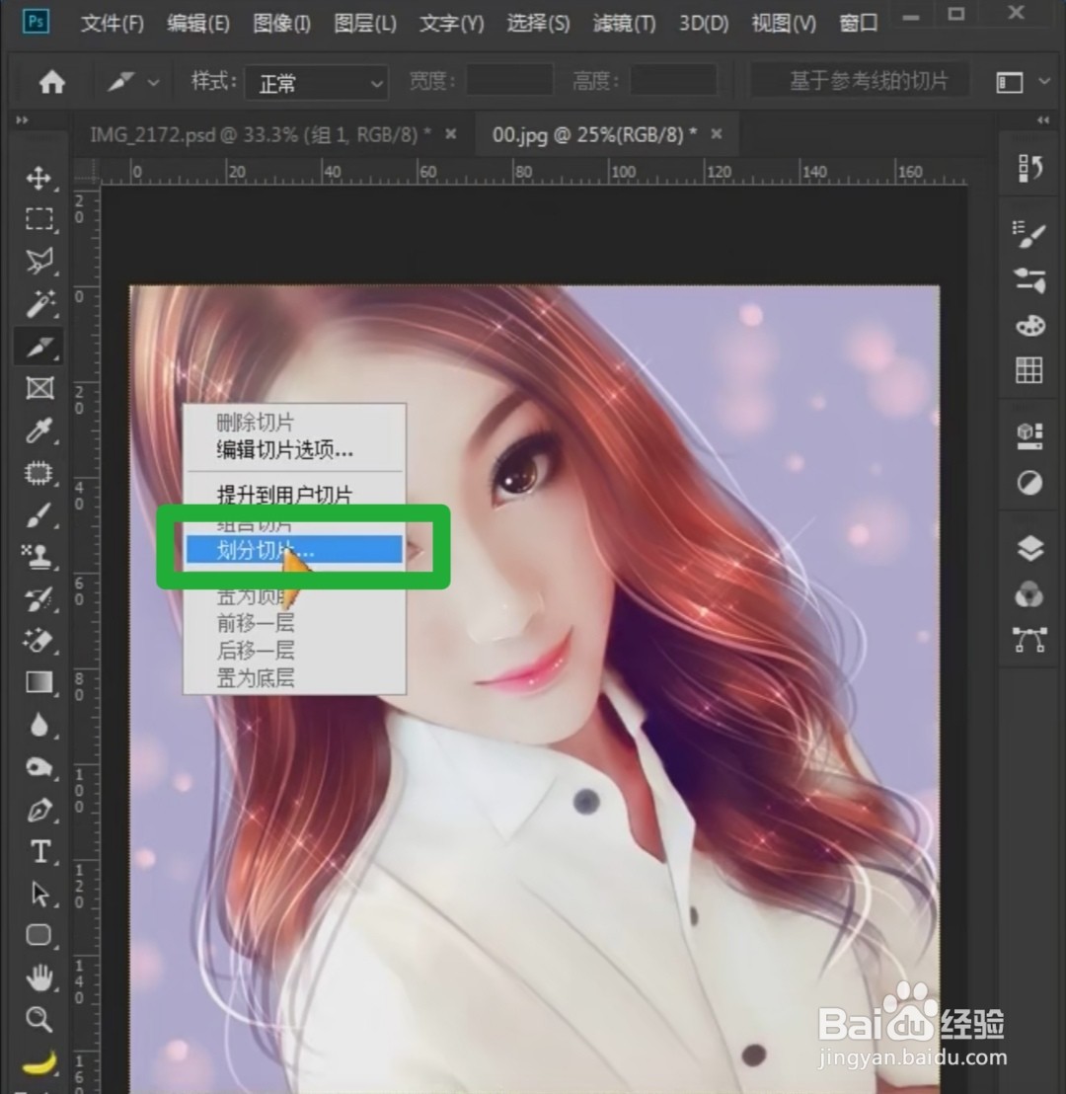
Task: Select the Pen tool
Action: (38, 810)
